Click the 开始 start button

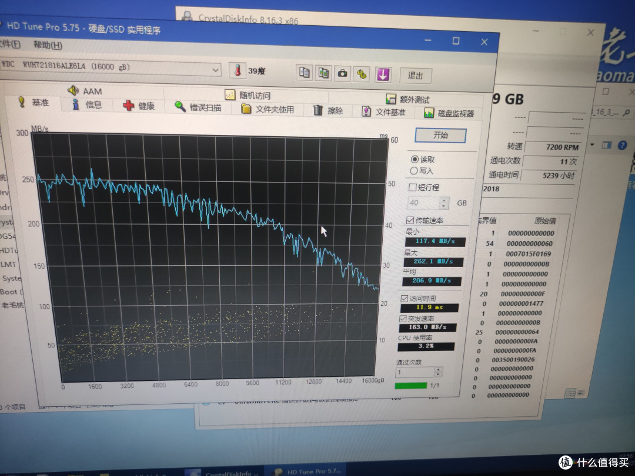[440, 136]
